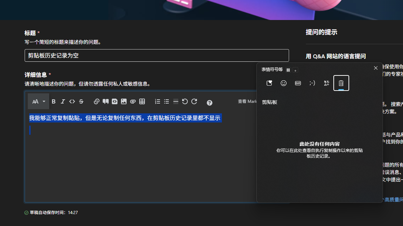
Task: Open the AA text style dropdown
Action: tap(38, 101)
